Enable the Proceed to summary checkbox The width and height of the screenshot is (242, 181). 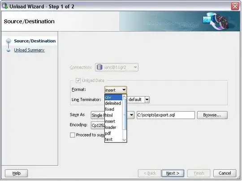(x=73, y=135)
